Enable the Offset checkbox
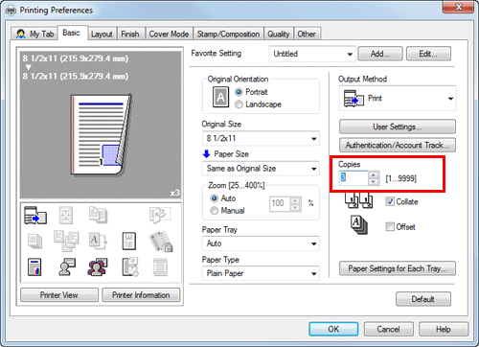479x347 pixels. tap(390, 226)
